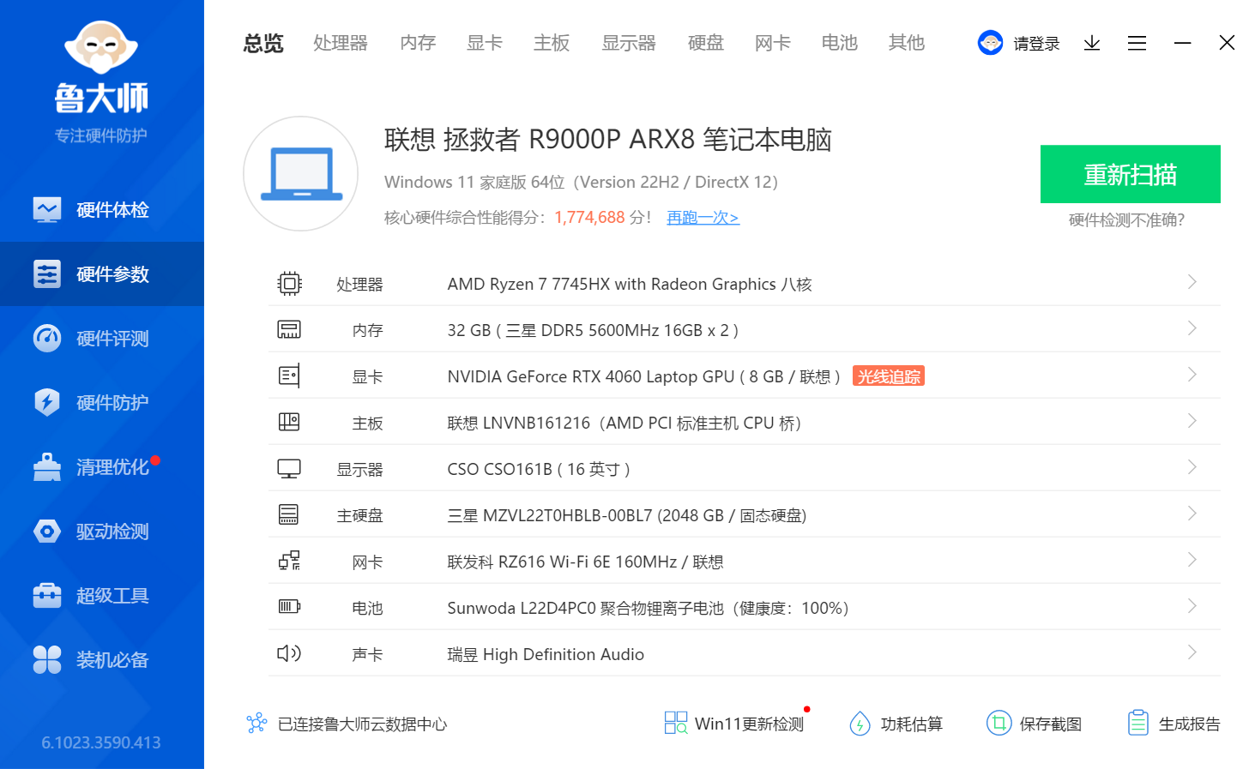Click the user avatar login icon
The width and height of the screenshot is (1255, 769).
click(991, 43)
